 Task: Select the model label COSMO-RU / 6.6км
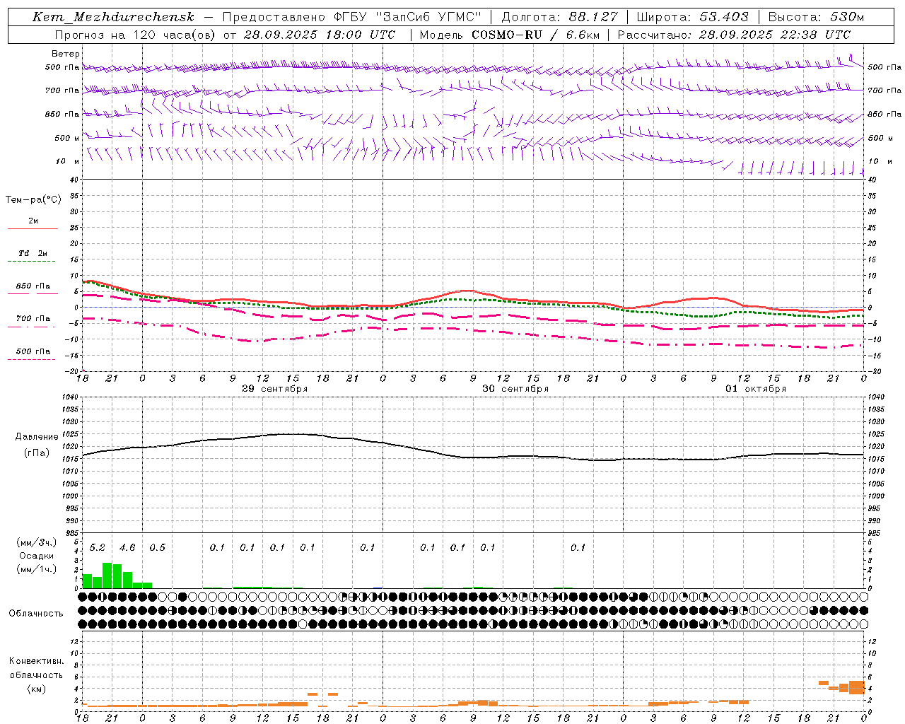click(x=536, y=35)
